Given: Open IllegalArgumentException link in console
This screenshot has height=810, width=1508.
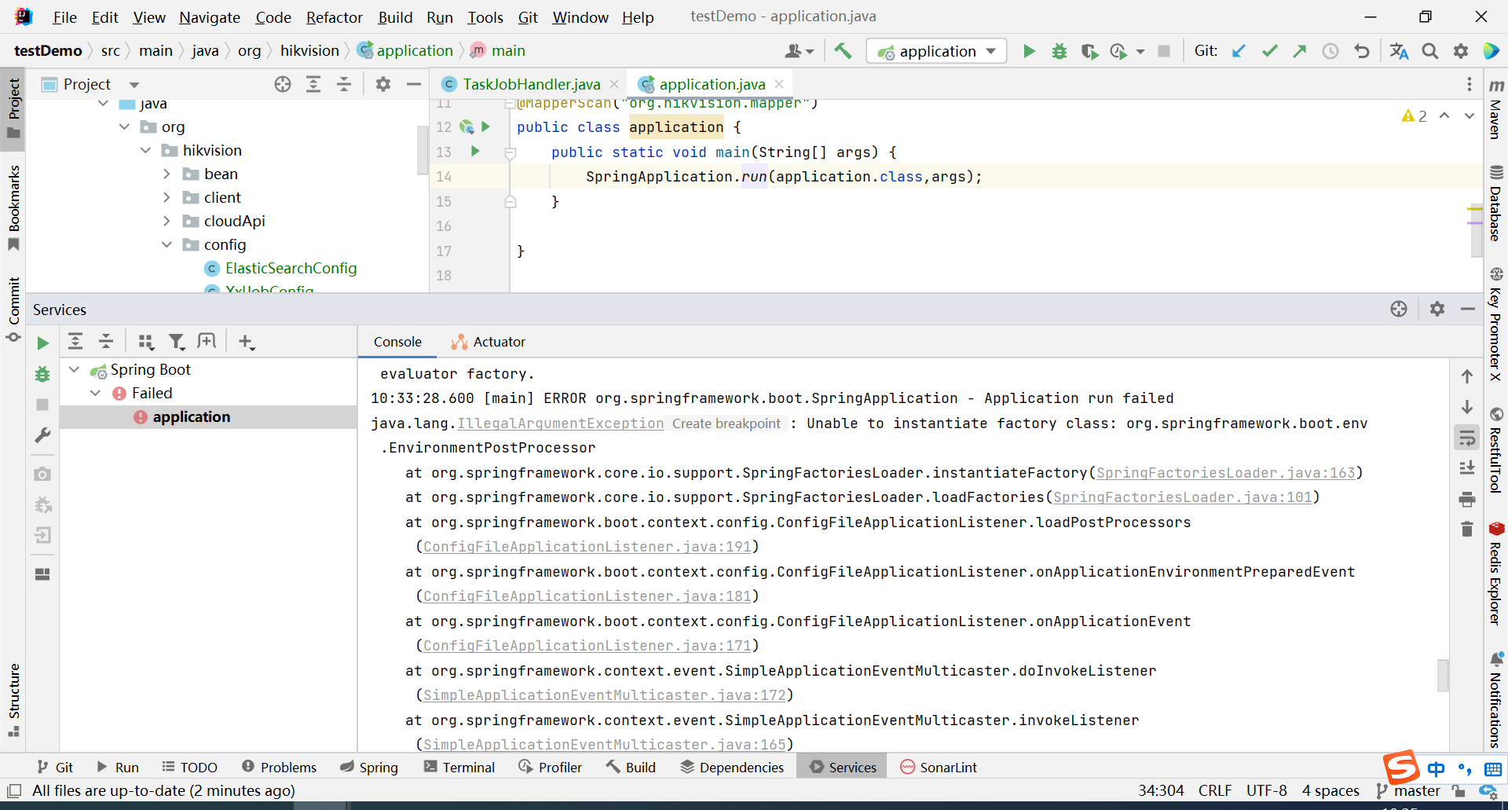Looking at the screenshot, I should pos(561,423).
